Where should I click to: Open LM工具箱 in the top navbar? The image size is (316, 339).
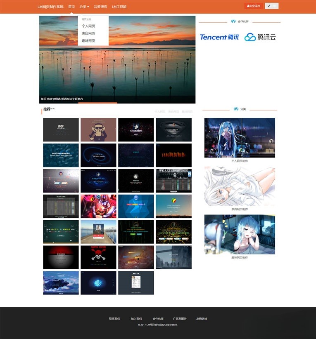point(119,7)
